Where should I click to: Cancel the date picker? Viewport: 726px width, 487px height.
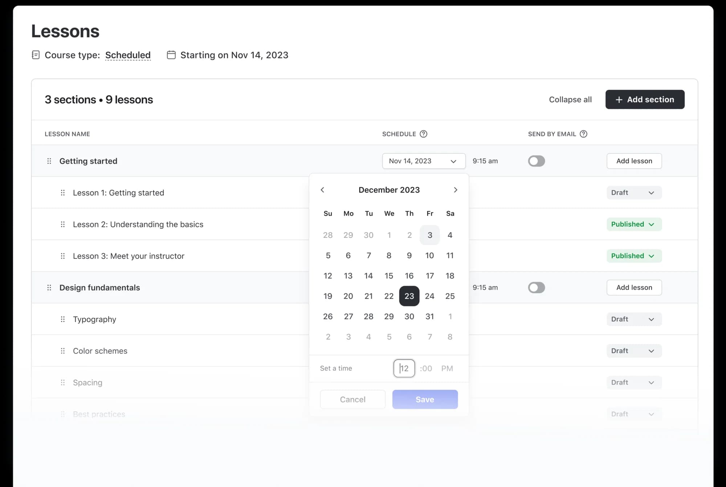352,399
